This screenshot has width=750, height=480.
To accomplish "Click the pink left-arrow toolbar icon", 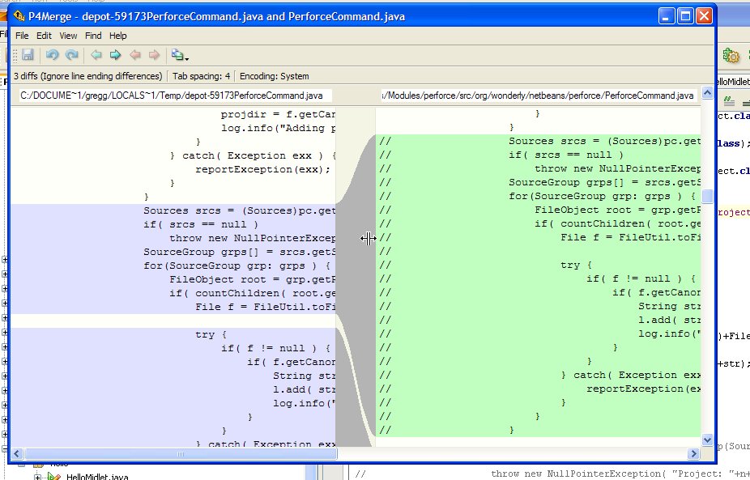I will coord(135,55).
